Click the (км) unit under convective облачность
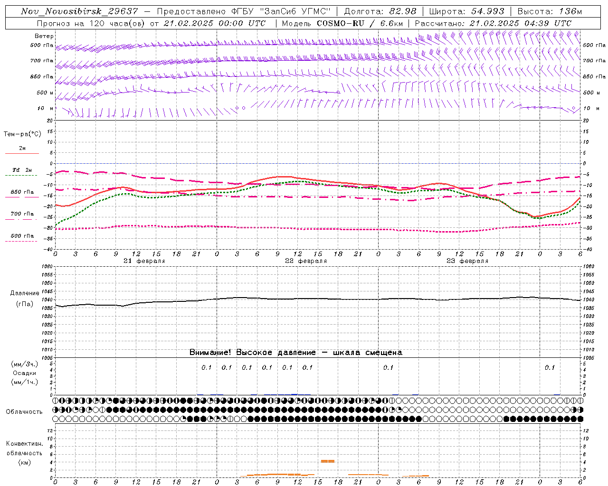This screenshot has height=486, width=608. click(25, 462)
